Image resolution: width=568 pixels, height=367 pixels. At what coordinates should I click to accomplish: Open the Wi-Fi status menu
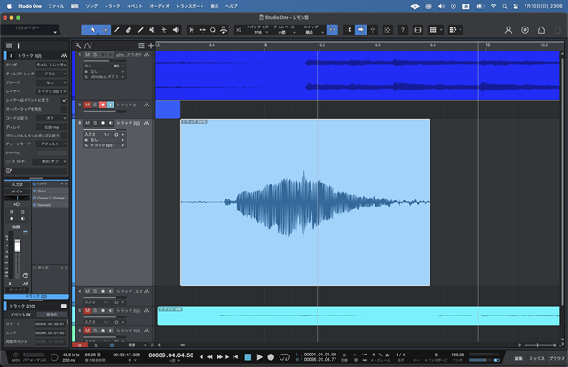pyautogui.click(x=493, y=6)
